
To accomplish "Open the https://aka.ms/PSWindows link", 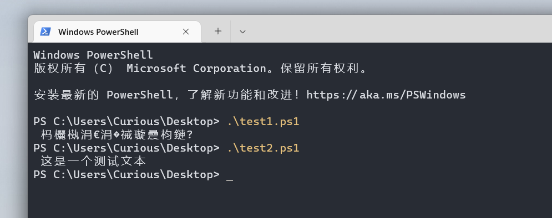I will click(x=386, y=95).
